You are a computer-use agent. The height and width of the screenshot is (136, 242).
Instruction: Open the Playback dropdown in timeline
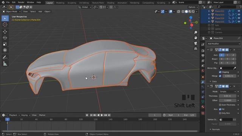point(14,115)
